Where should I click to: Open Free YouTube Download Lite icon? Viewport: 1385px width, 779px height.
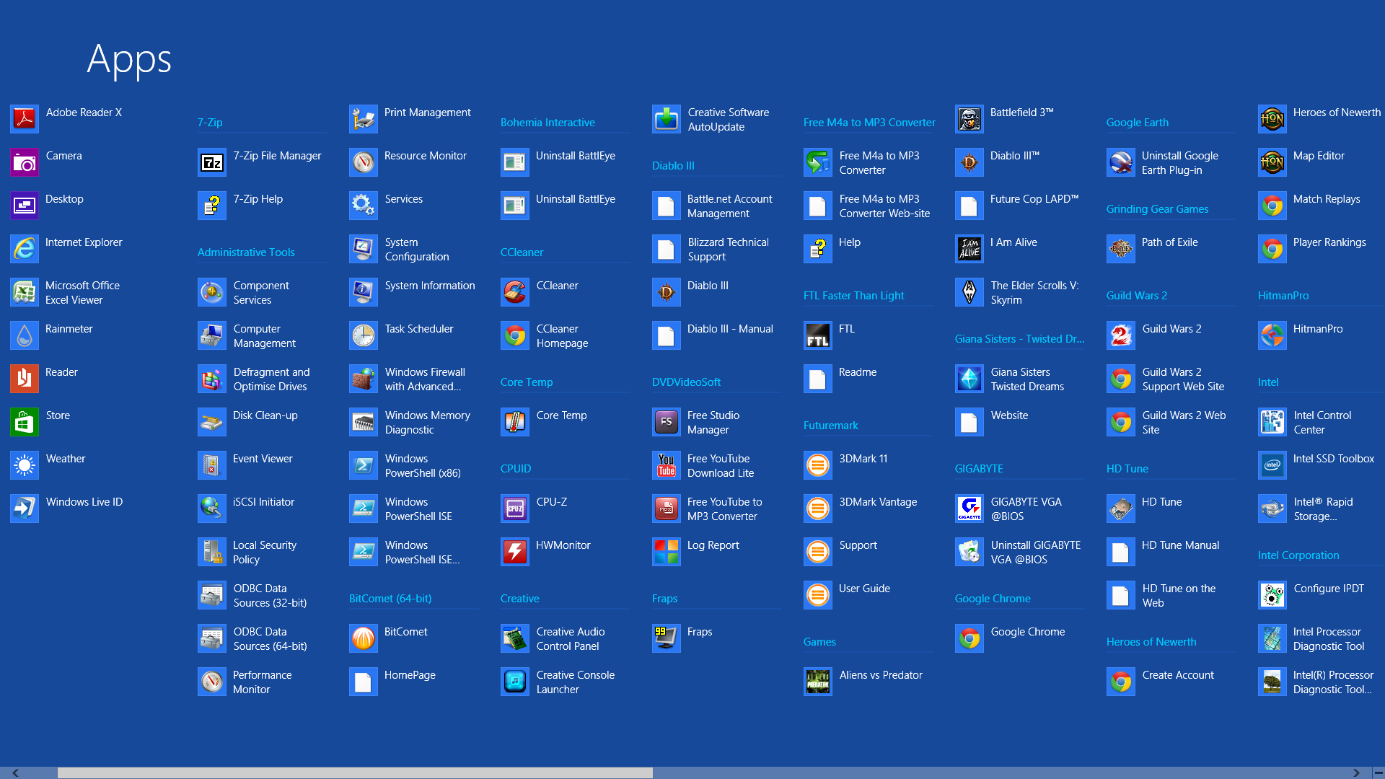pos(667,465)
